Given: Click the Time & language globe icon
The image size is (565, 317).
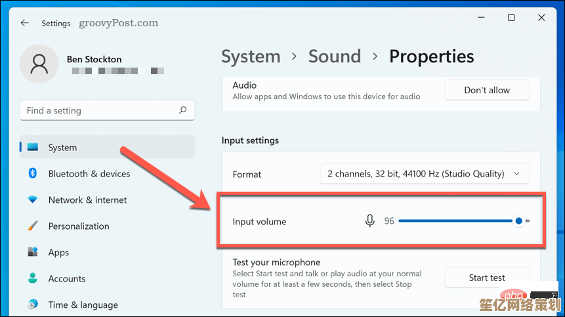Looking at the screenshot, I should click(x=32, y=305).
